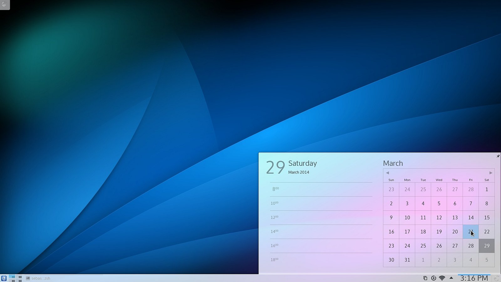Click the Konsole icon on the taskbar entry
Image resolution: width=501 pixels, height=282 pixels.
28,278
